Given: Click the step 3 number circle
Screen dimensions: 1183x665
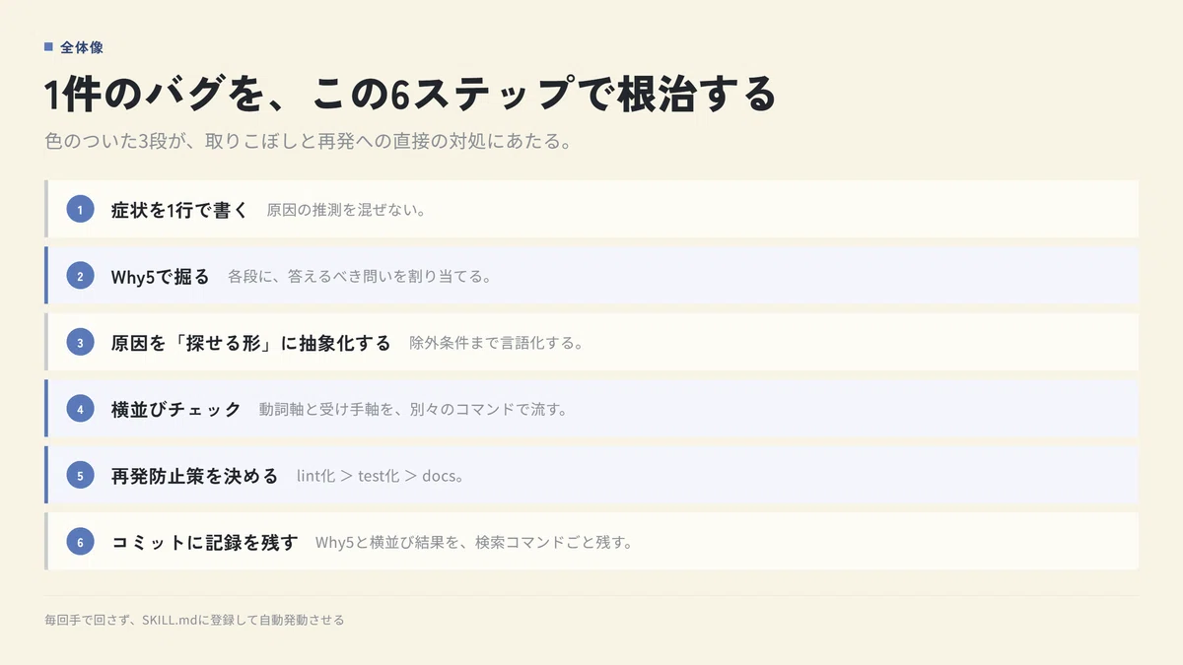Looking at the screenshot, I should click(80, 342).
